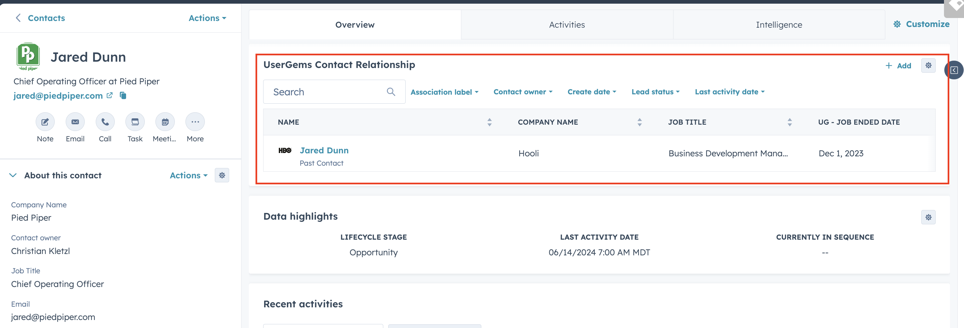Click the Customize button
Image resolution: width=964 pixels, height=328 pixels.
921,24
